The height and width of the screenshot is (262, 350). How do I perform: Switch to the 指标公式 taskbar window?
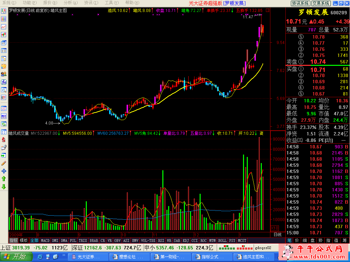[212, 257]
